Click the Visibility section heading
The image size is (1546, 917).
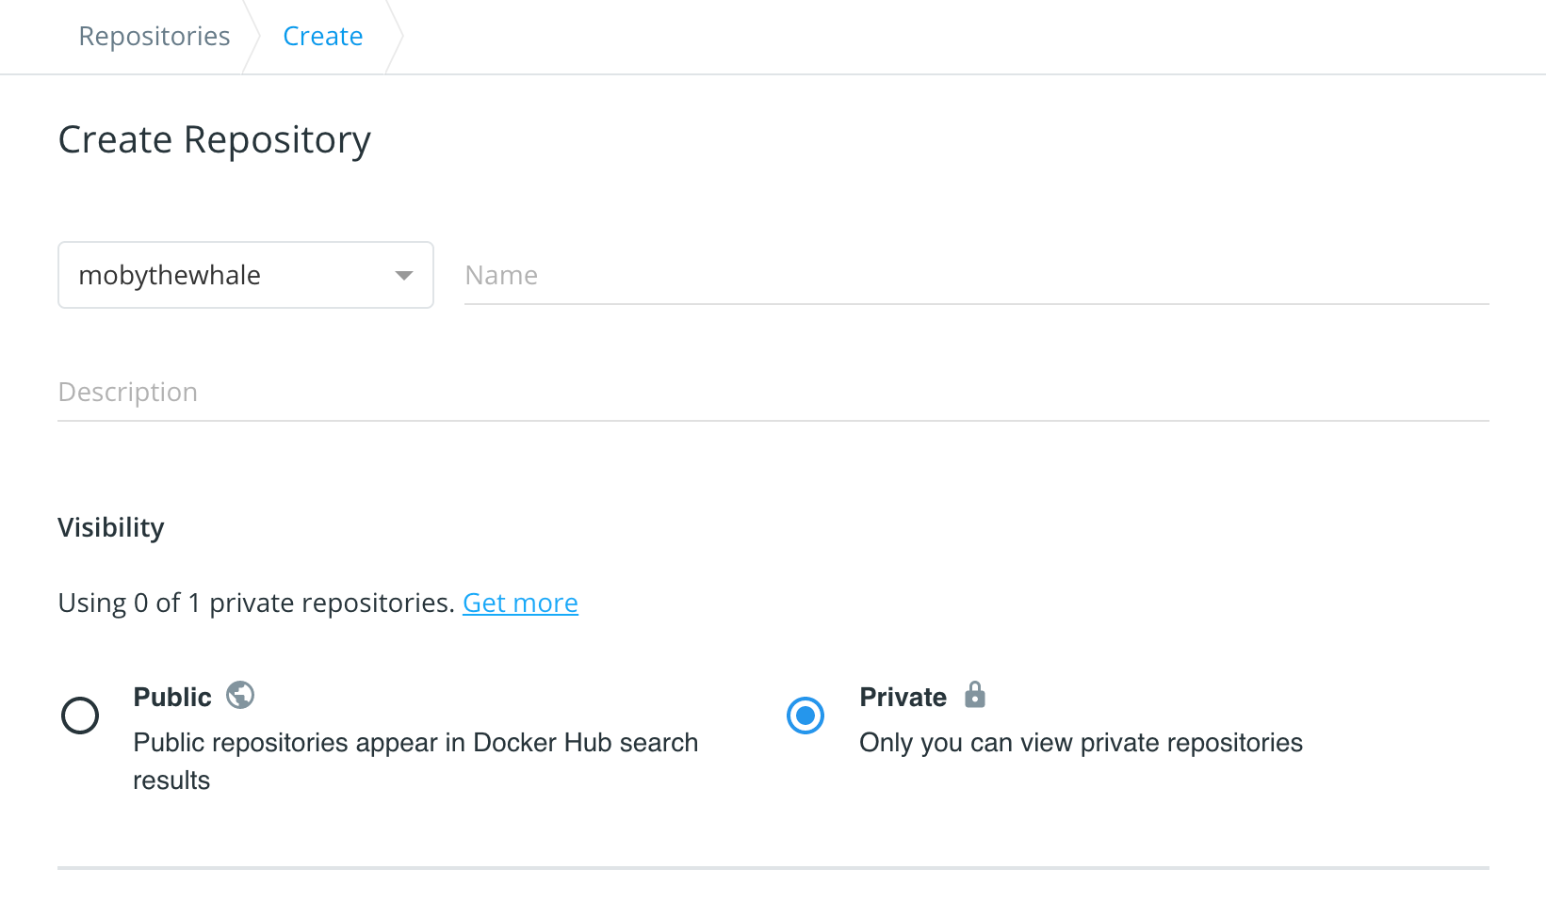tap(110, 527)
